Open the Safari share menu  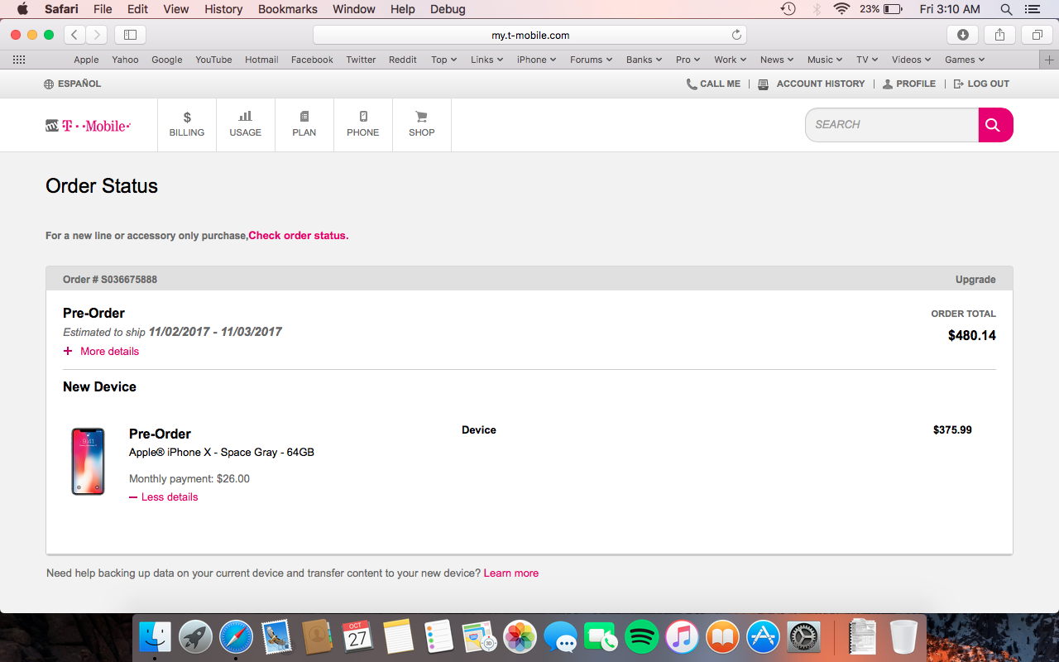pyautogui.click(x=1000, y=35)
